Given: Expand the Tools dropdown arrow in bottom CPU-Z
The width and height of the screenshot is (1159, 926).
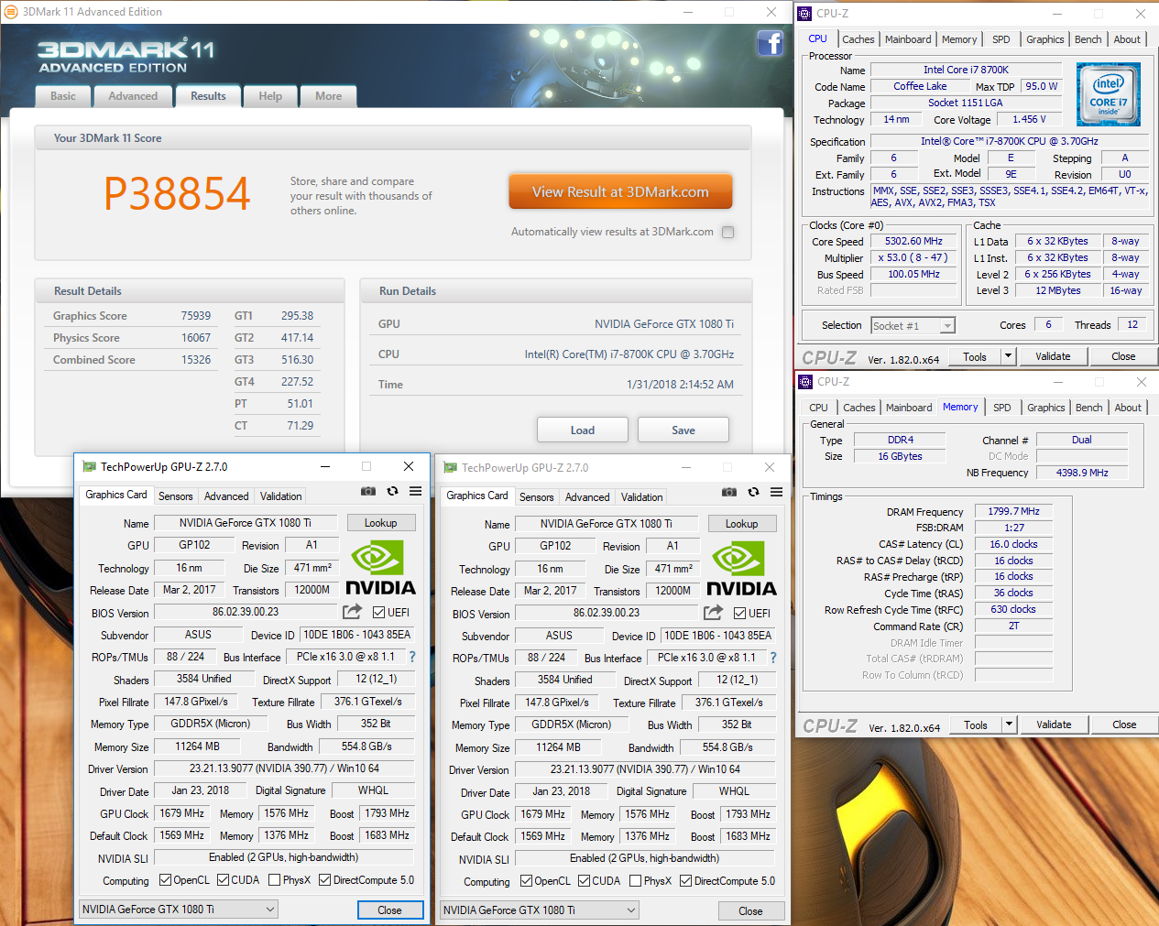Looking at the screenshot, I should (1010, 724).
